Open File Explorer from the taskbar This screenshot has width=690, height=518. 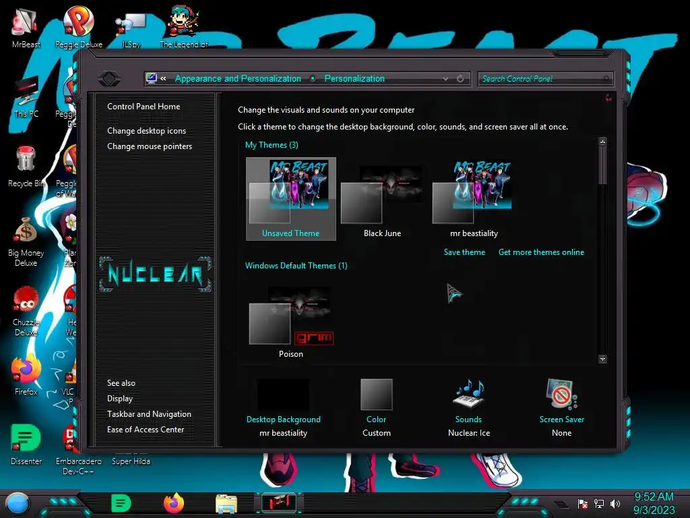226,504
